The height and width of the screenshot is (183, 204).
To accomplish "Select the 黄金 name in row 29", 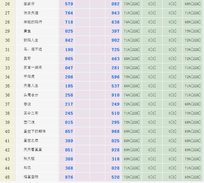I will tap(27, 31).
